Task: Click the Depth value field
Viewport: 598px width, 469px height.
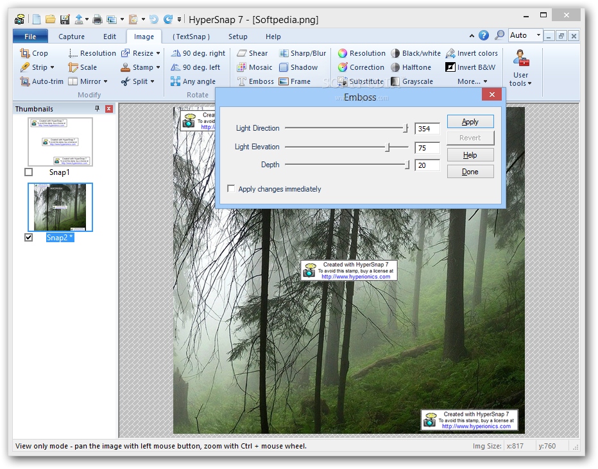Action: (x=427, y=165)
